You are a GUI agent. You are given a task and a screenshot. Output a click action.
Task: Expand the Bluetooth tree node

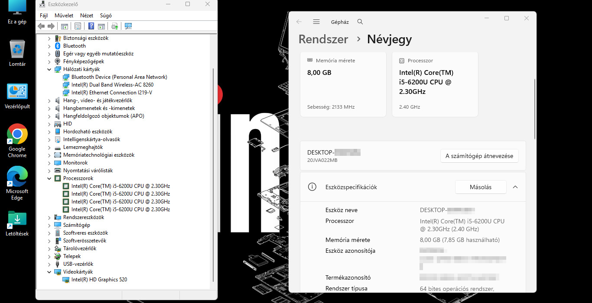pyautogui.click(x=49, y=46)
